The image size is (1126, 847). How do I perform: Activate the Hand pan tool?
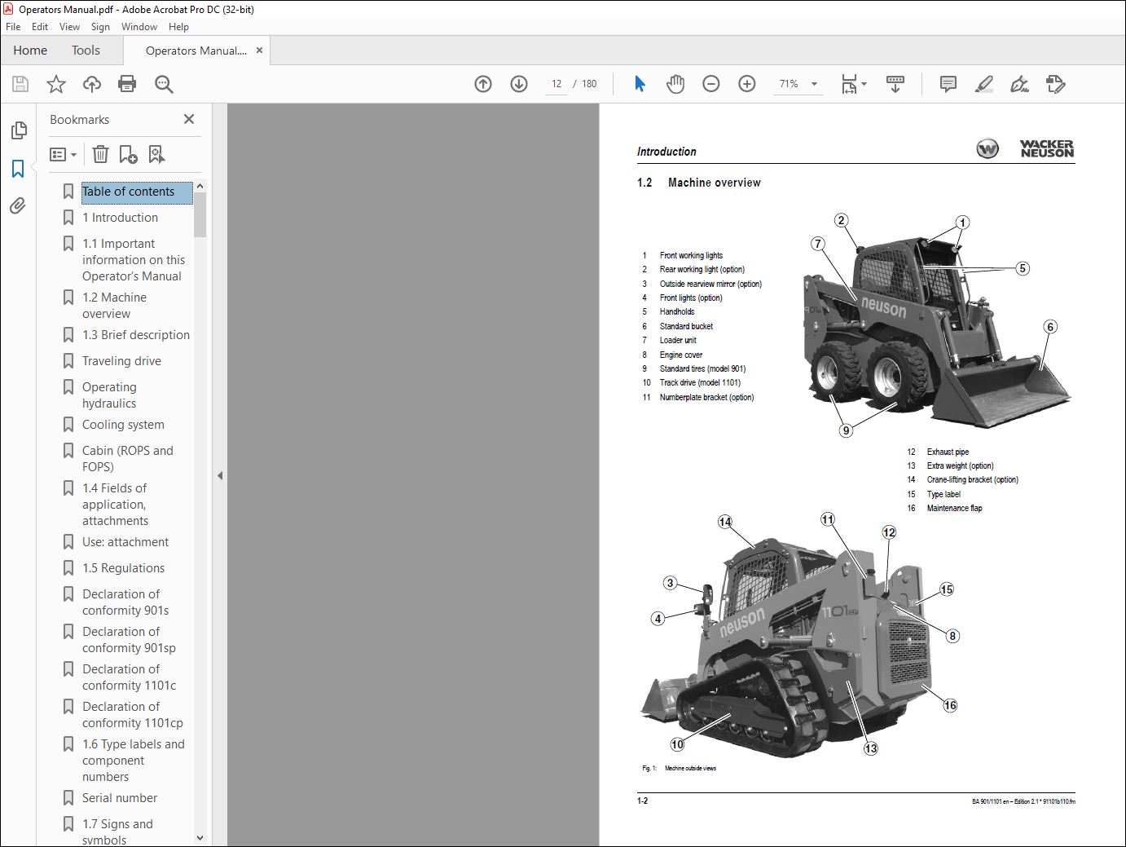[675, 84]
